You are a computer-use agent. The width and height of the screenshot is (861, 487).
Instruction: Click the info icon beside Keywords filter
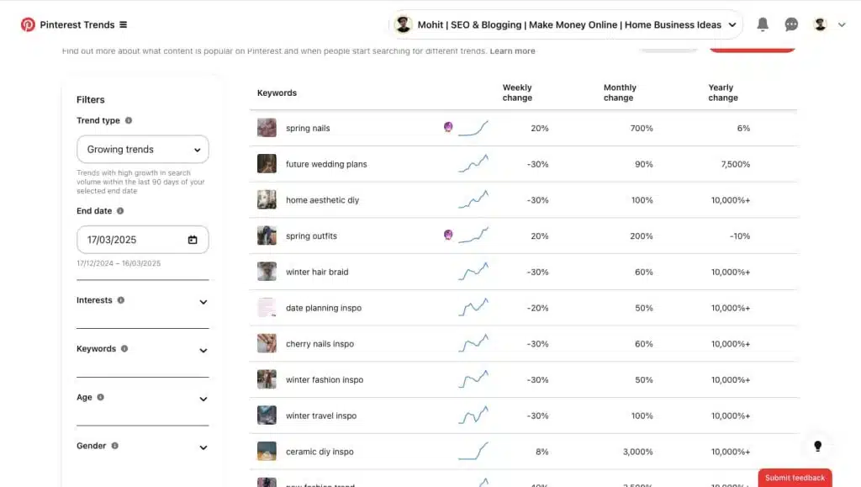(124, 348)
